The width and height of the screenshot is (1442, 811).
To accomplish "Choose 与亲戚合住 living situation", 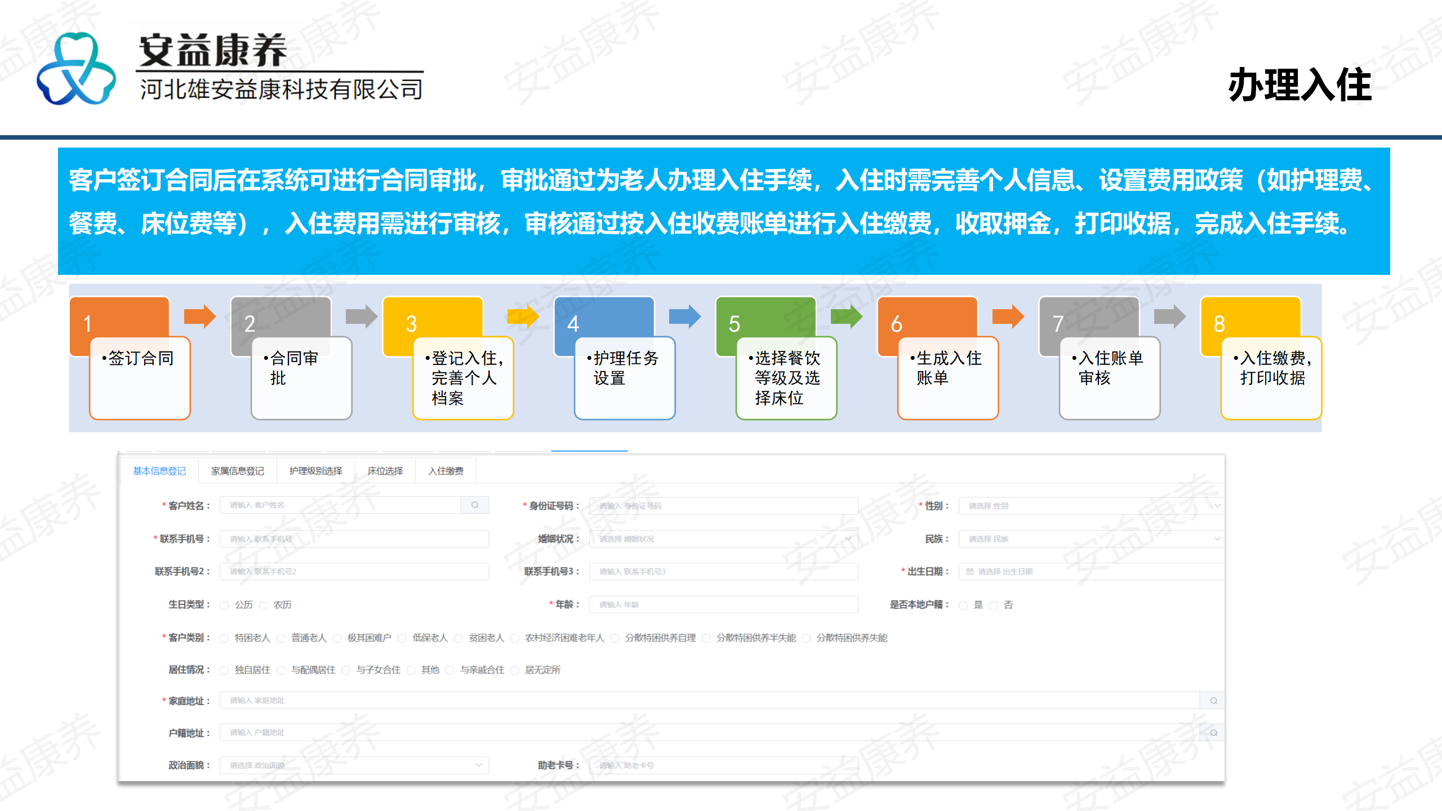I will 450,670.
